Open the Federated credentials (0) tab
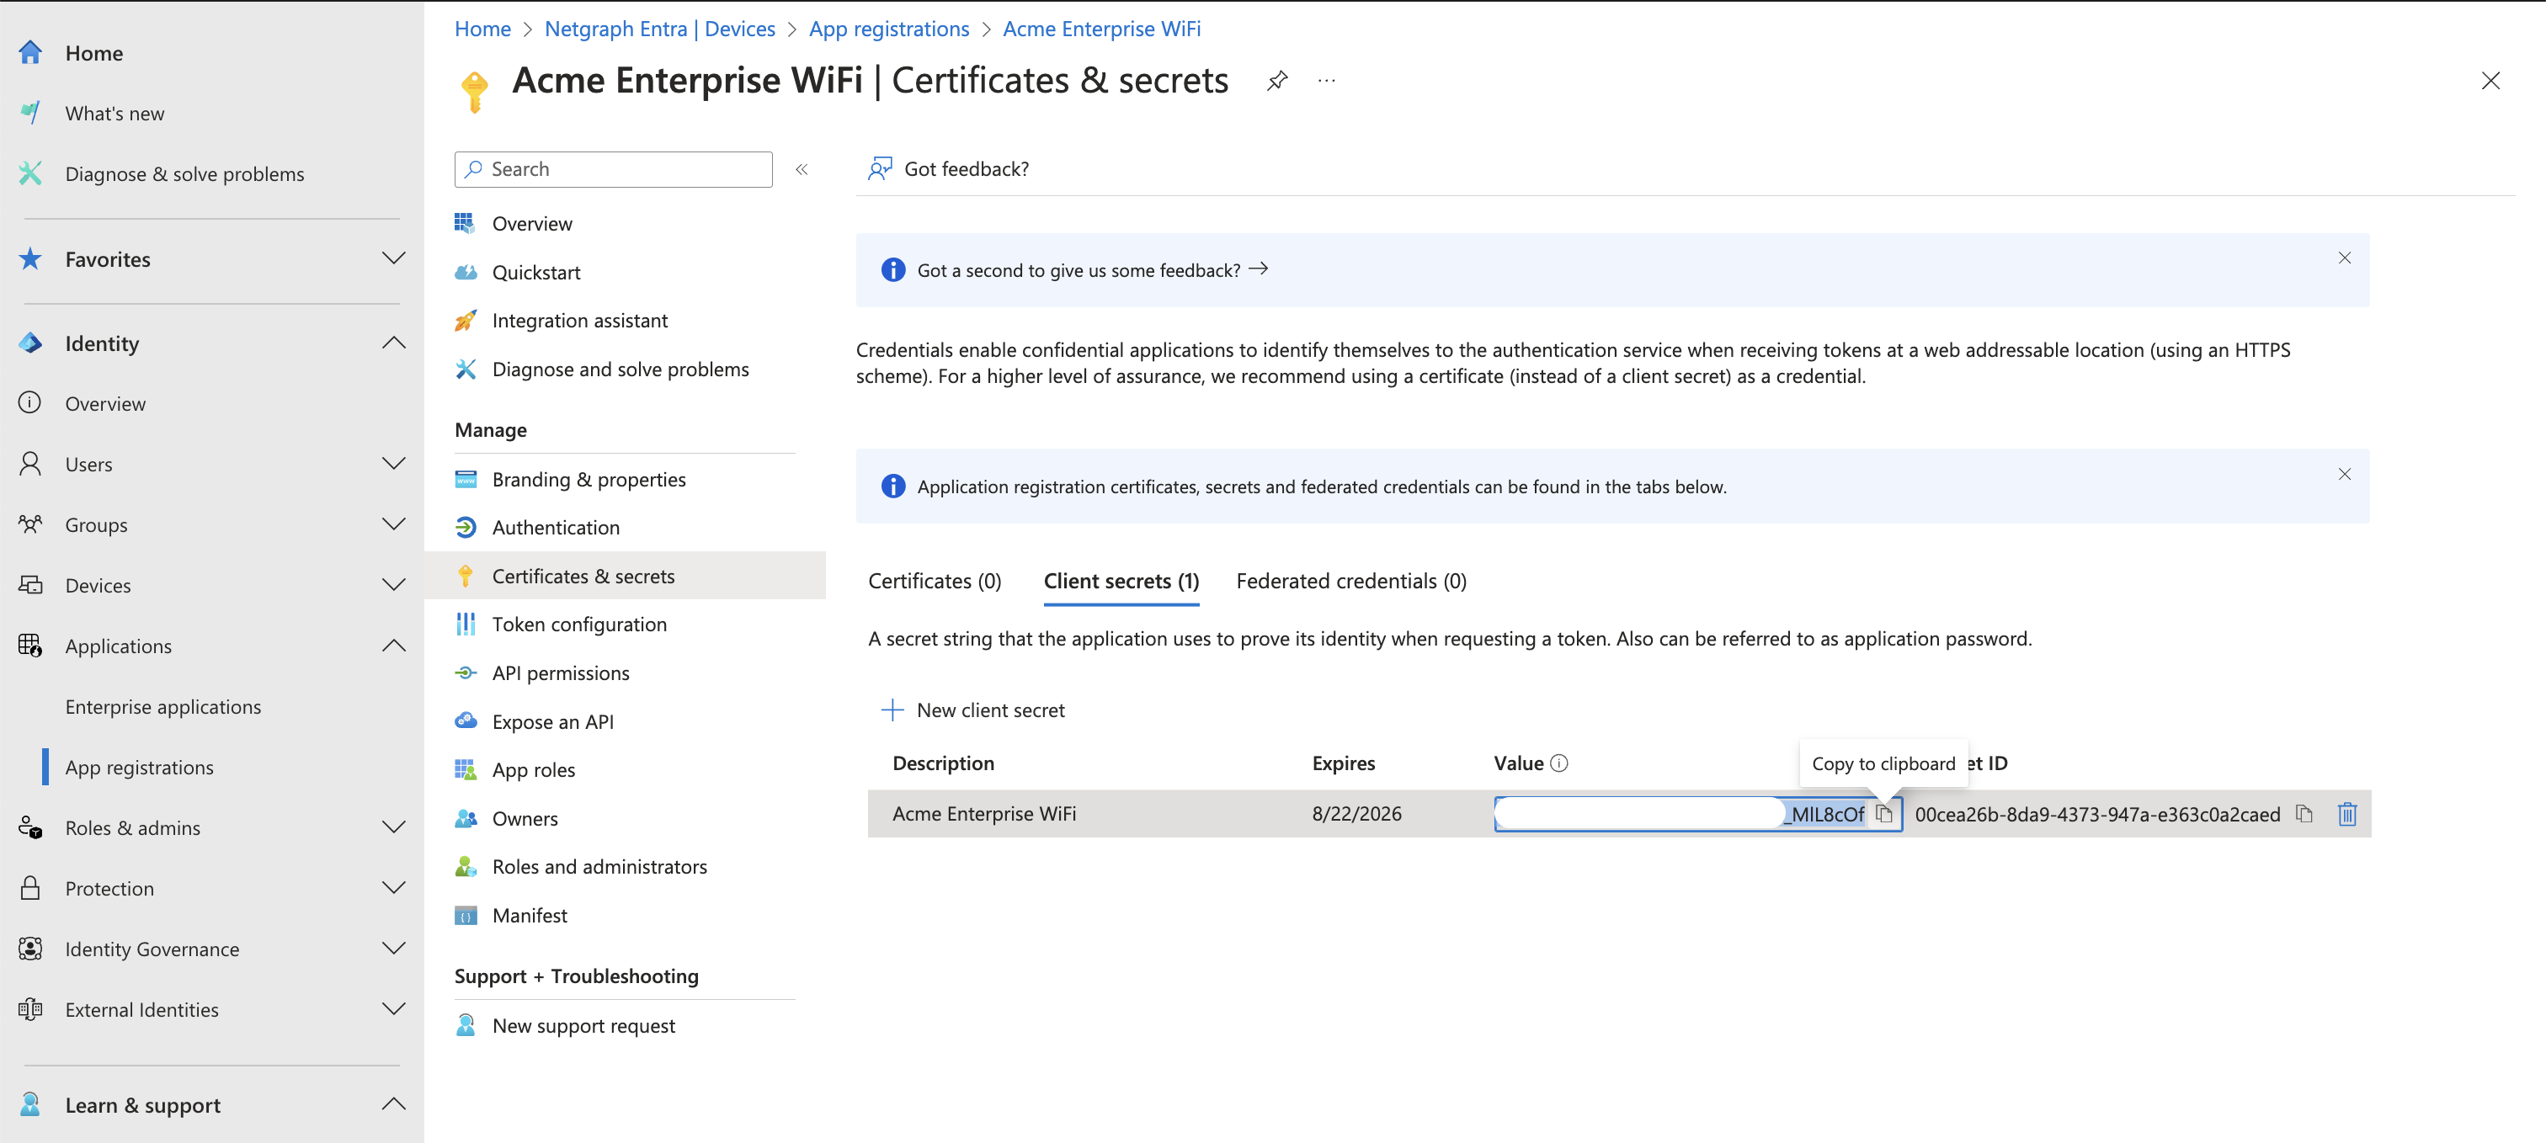 [1350, 581]
